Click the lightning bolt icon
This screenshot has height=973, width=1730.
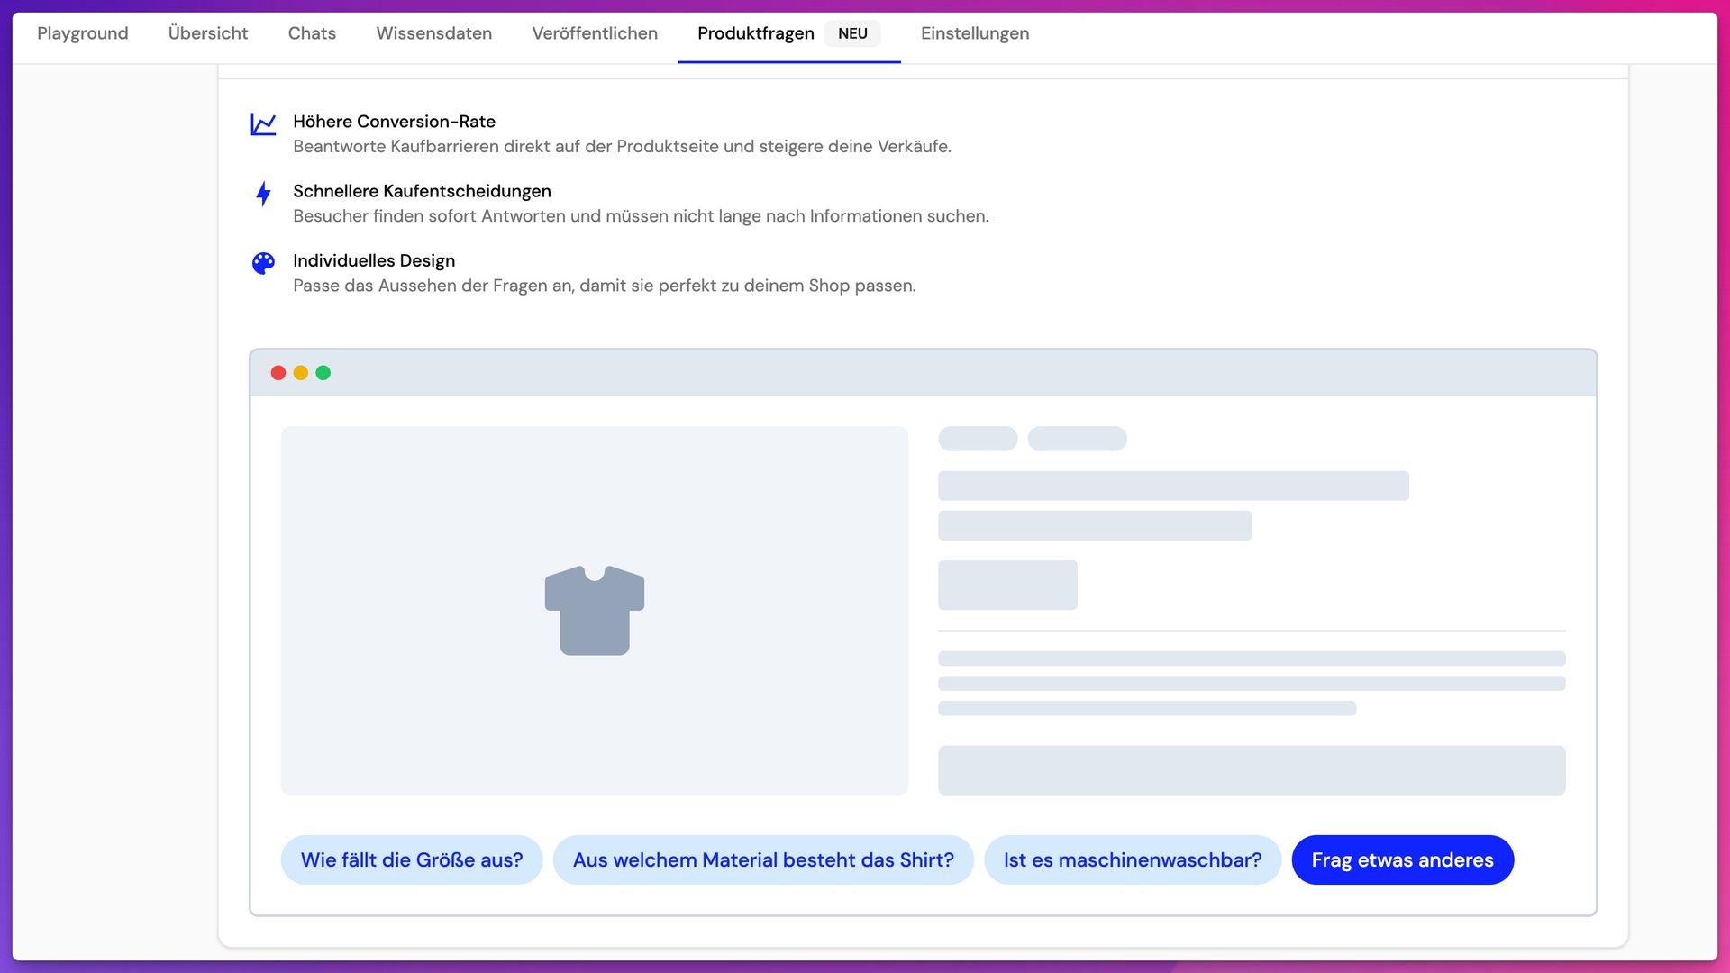(x=263, y=194)
